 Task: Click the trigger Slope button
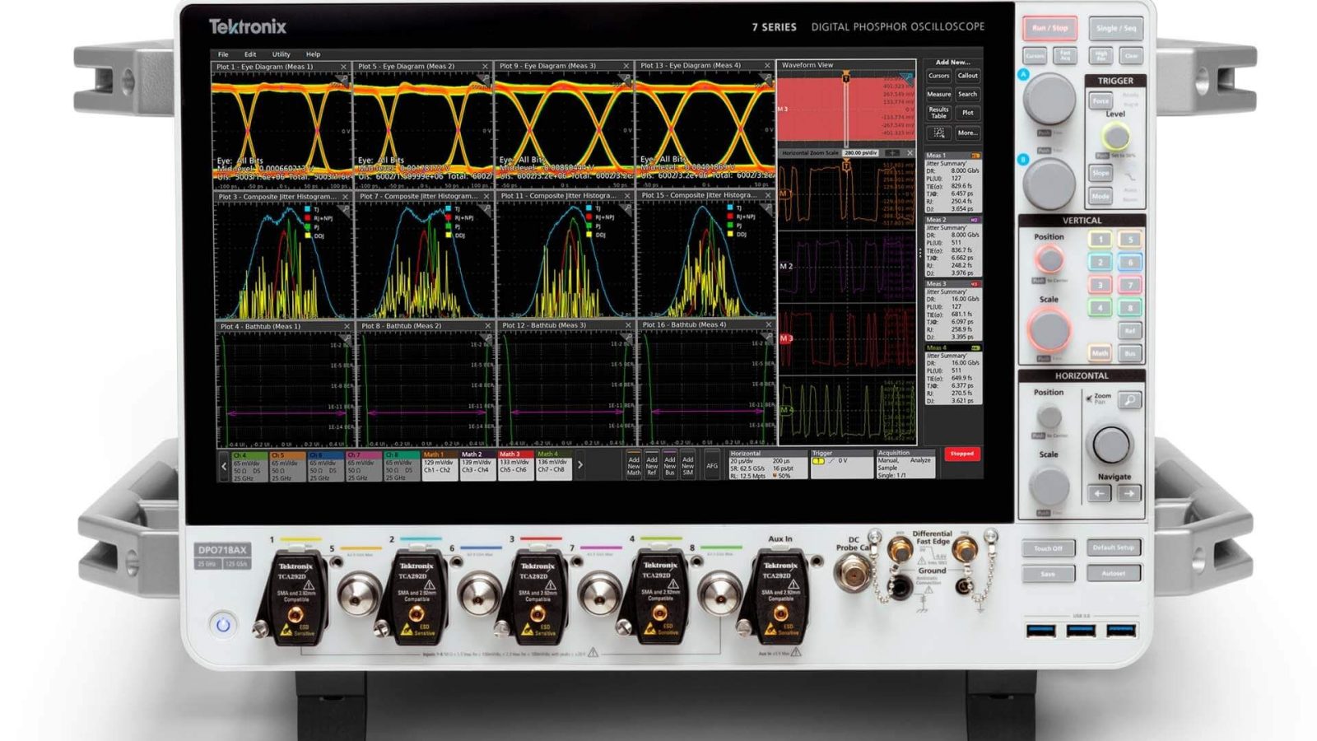tap(1101, 173)
